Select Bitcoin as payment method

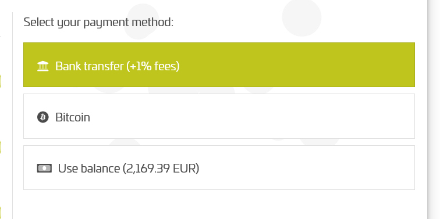219,116
